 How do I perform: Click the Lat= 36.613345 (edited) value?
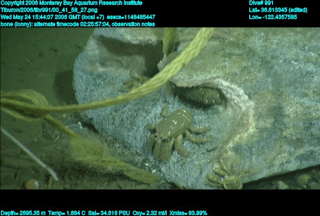click(x=278, y=10)
